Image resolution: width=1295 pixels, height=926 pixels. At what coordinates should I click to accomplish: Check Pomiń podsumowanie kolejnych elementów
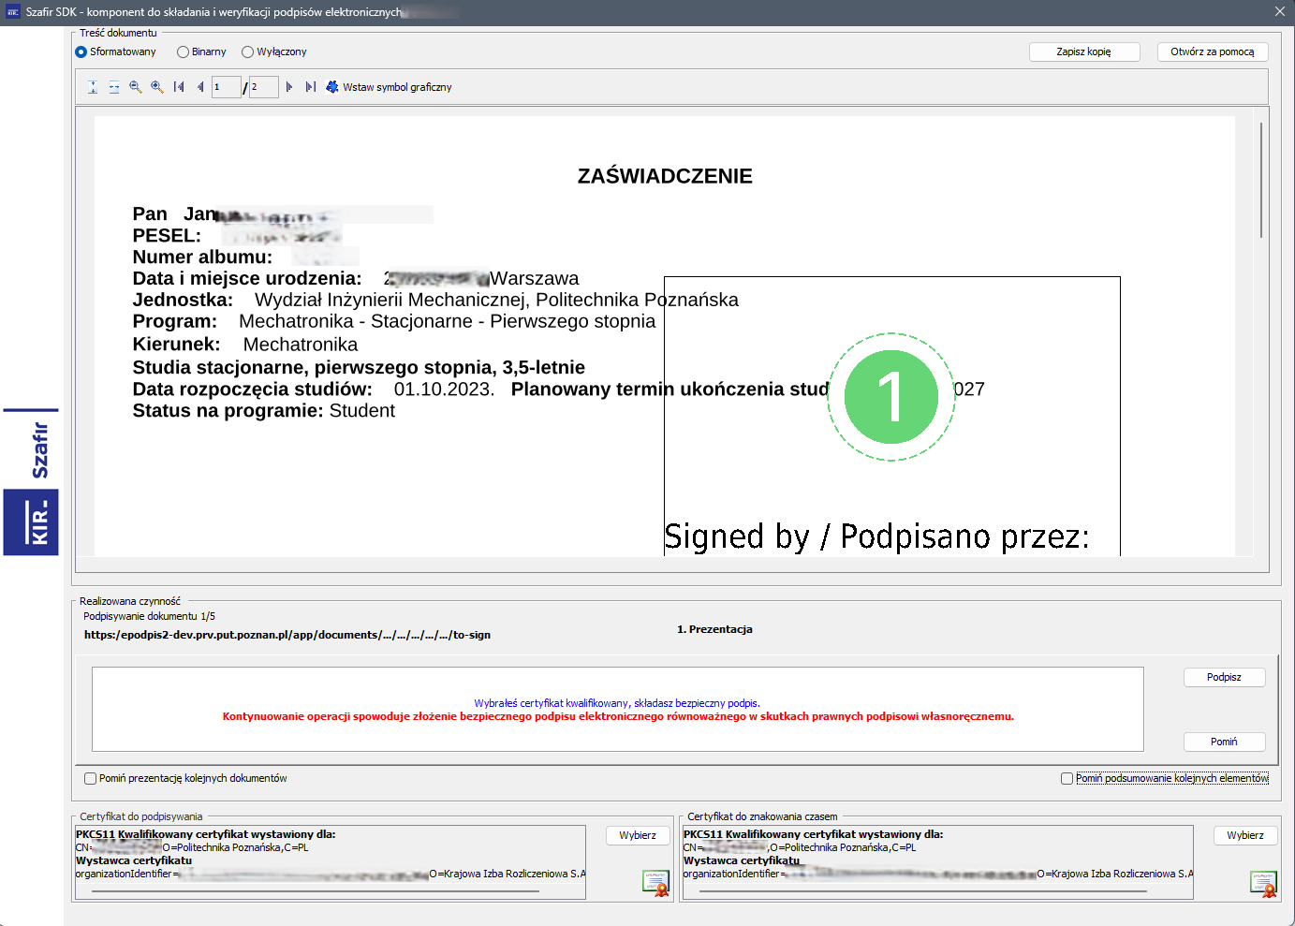1067,778
